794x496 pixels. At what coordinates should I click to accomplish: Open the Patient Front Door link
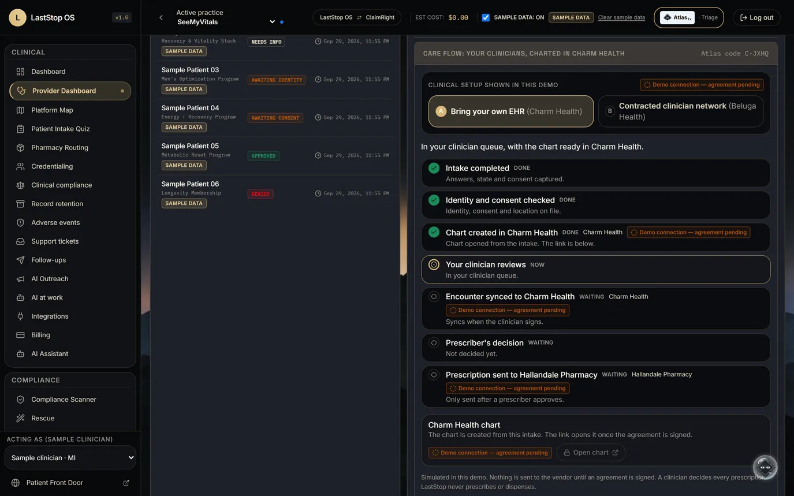(70, 483)
